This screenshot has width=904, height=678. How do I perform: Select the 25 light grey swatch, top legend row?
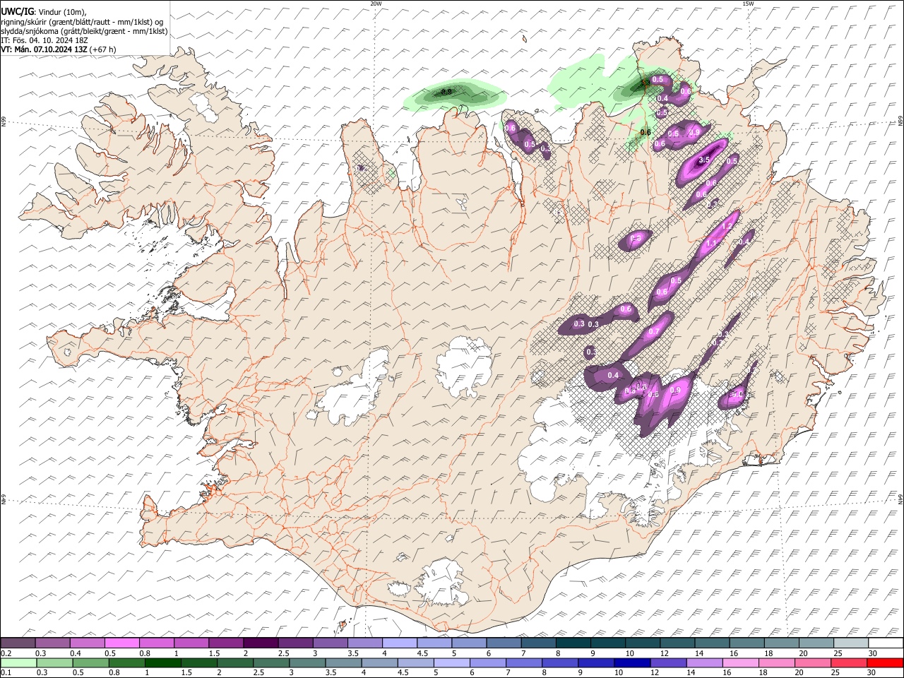pyautogui.click(x=850, y=643)
